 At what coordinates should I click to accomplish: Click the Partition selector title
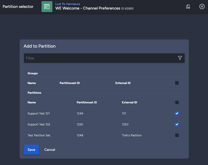pos(18,7)
